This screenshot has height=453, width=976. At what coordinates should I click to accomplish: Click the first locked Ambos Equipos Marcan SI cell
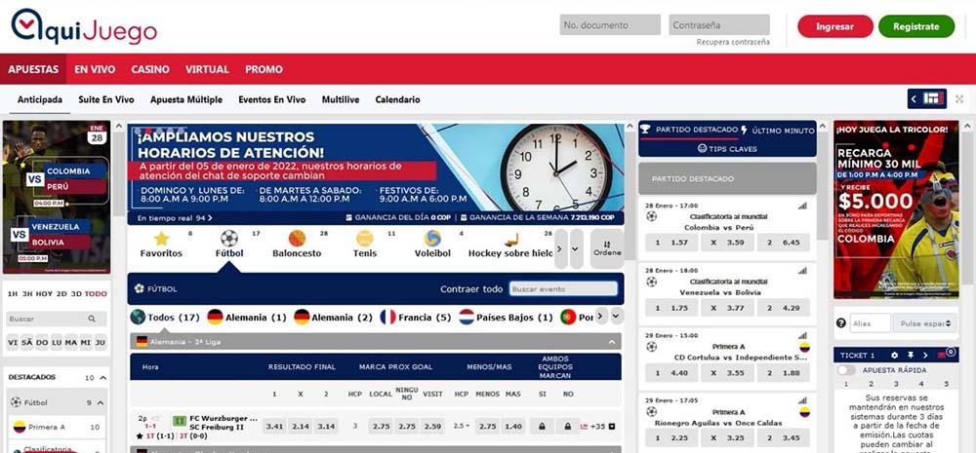coord(542,427)
